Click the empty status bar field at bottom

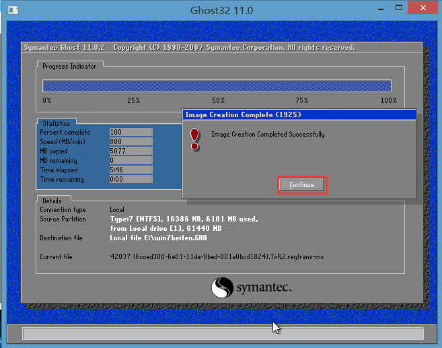coord(223,334)
